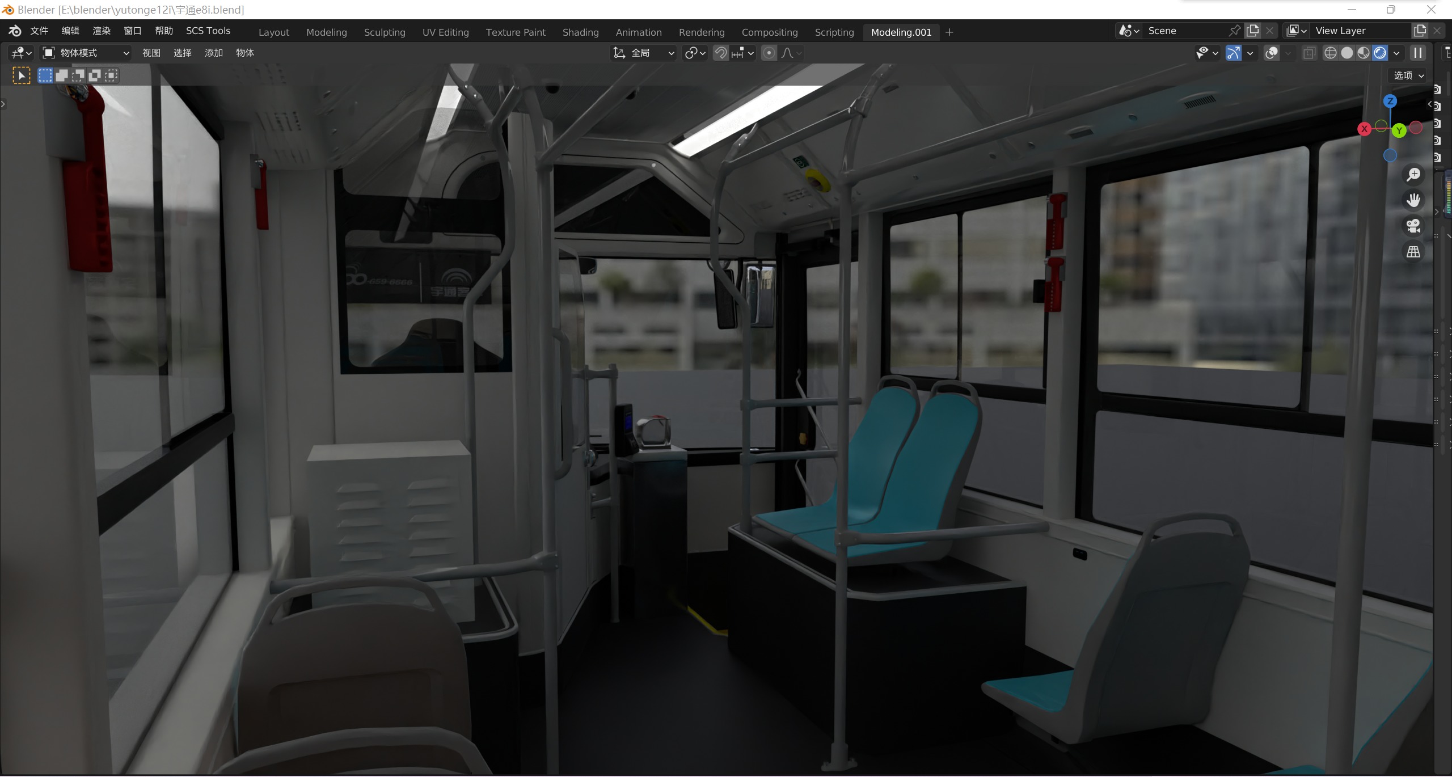Open the SCS Tools menu
1452x777 pixels.
tap(208, 31)
